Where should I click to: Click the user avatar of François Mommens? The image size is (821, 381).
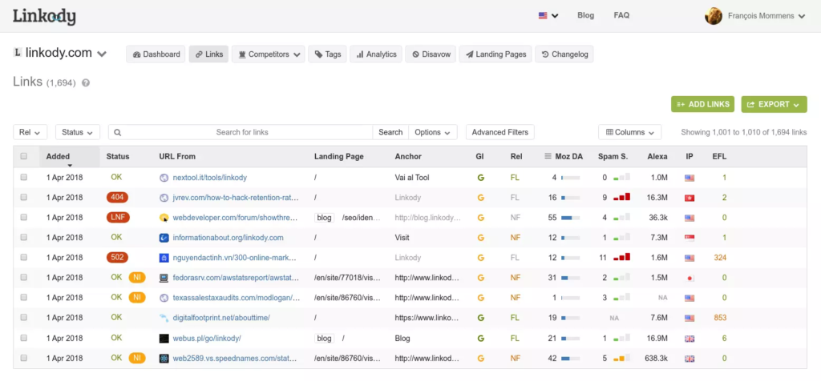(x=713, y=16)
